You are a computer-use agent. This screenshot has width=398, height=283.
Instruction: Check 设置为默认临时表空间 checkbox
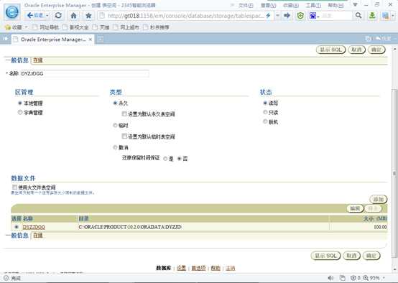click(x=124, y=136)
